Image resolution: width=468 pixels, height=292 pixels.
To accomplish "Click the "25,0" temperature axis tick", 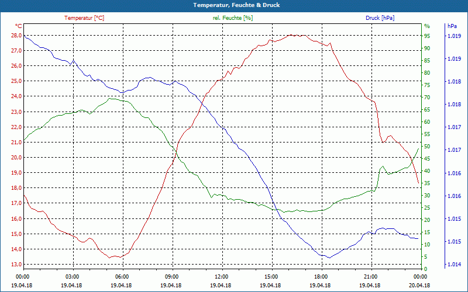I will (16, 81).
